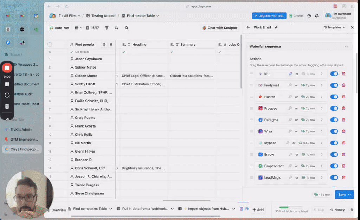The width and height of the screenshot is (360, 220).
Task: Click the Chat with Sculptor button
Action: (220, 28)
